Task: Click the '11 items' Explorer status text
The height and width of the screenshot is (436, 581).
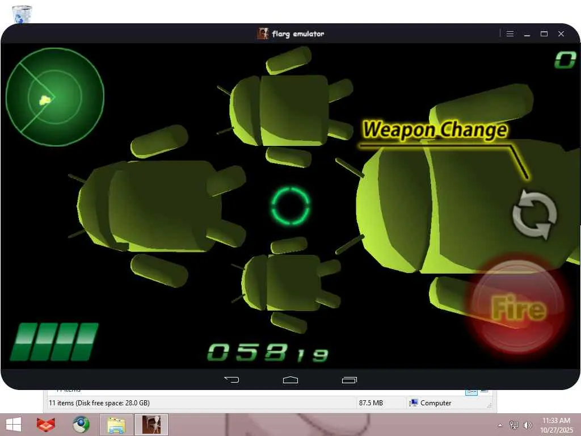Action: coord(99,403)
